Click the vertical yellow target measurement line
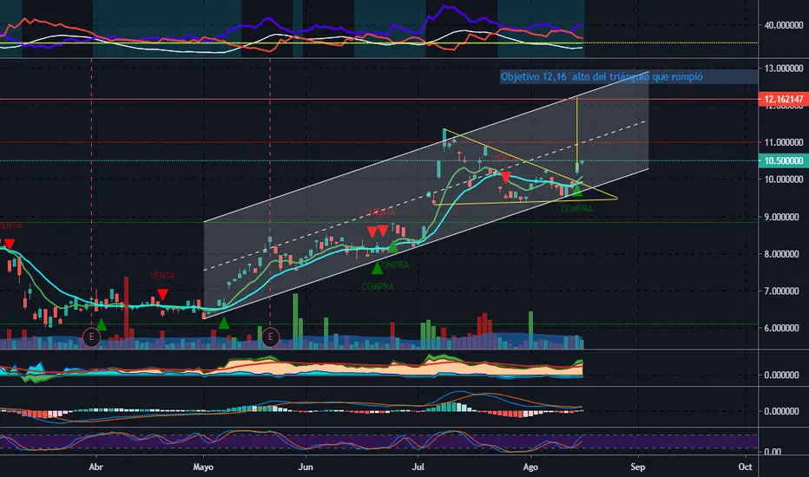The image size is (809, 477). 577,129
